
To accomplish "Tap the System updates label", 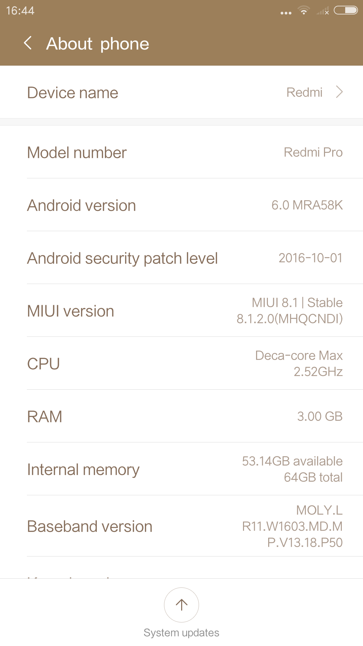I will coord(182,633).
